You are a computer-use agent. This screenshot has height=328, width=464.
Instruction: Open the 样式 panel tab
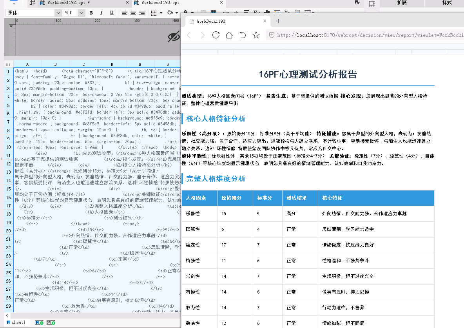(447, 3)
